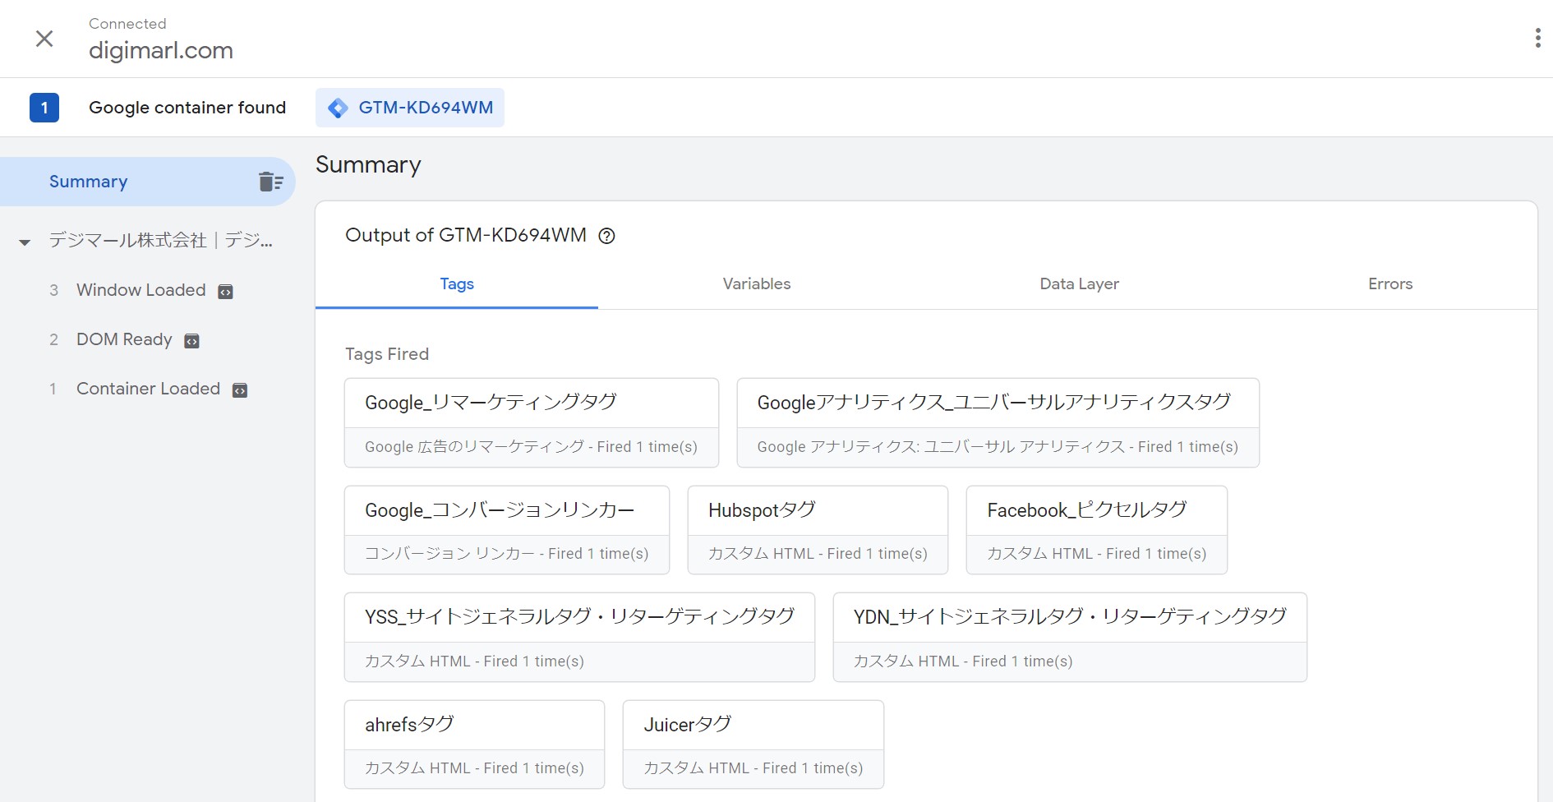Viewport: 1553px width, 802px height.
Task: Select the Window Loaded event
Action: coord(141,290)
